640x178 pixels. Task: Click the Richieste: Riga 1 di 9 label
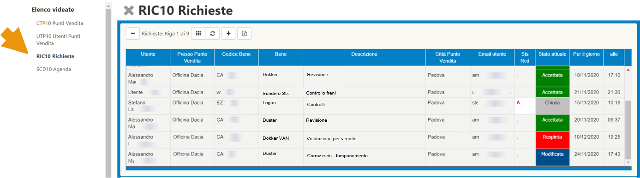(165, 33)
